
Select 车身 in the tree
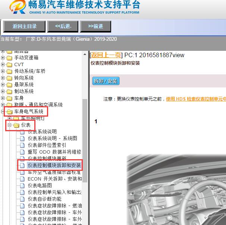pos(19,98)
